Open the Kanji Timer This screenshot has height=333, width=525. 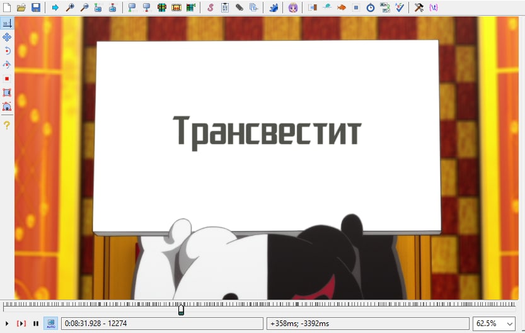click(385, 8)
